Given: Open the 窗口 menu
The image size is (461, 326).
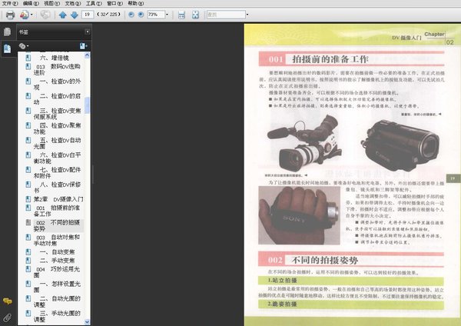Looking at the screenshot, I should coord(114,4).
